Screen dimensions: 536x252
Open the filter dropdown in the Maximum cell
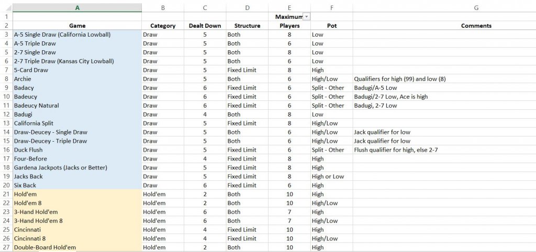[x=306, y=17]
